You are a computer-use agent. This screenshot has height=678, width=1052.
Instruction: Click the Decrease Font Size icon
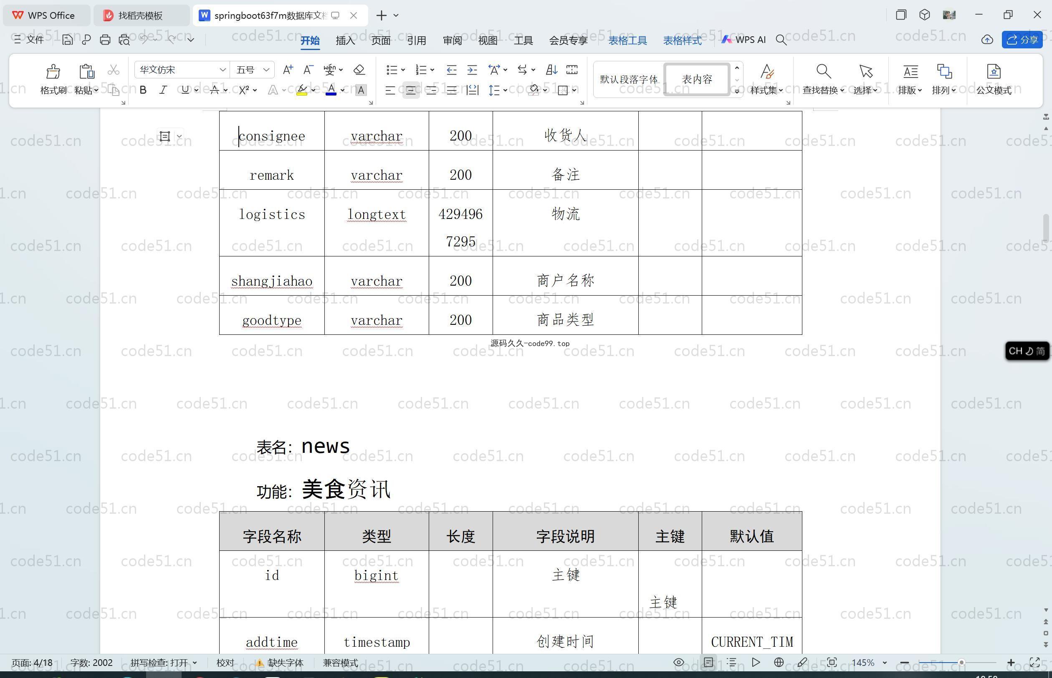[x=308, y=70]
